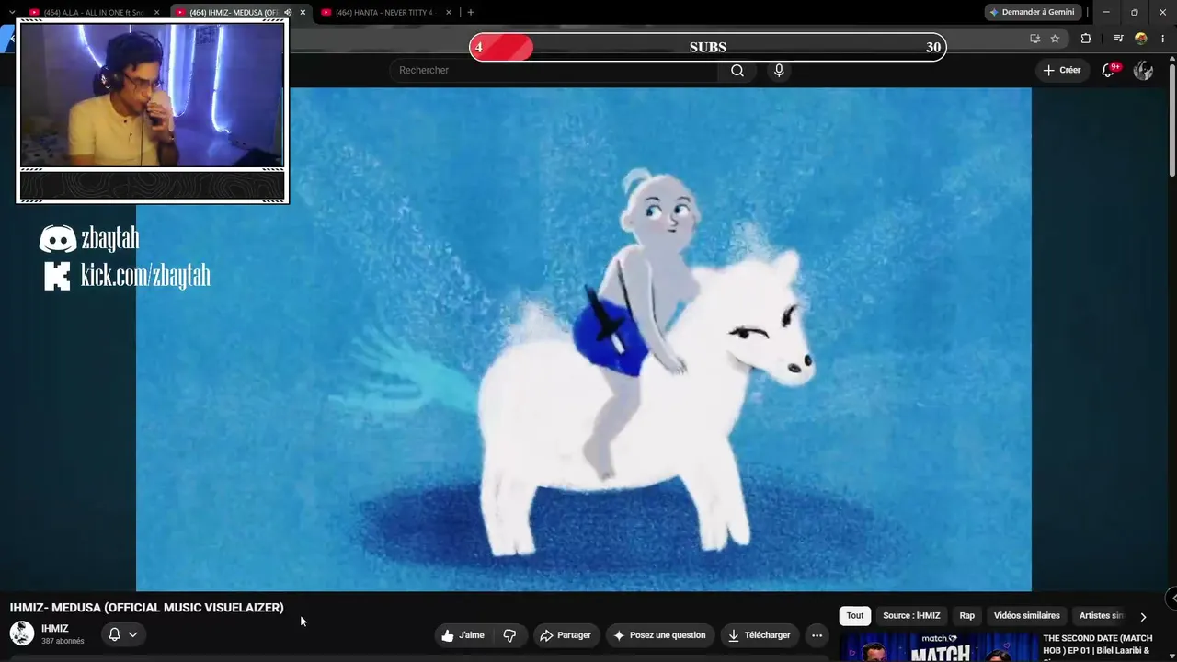Dislike the video with thumbs-down icon
Image resolution: width=1177 pixels, height=662 pixels.
pos(509,635)
